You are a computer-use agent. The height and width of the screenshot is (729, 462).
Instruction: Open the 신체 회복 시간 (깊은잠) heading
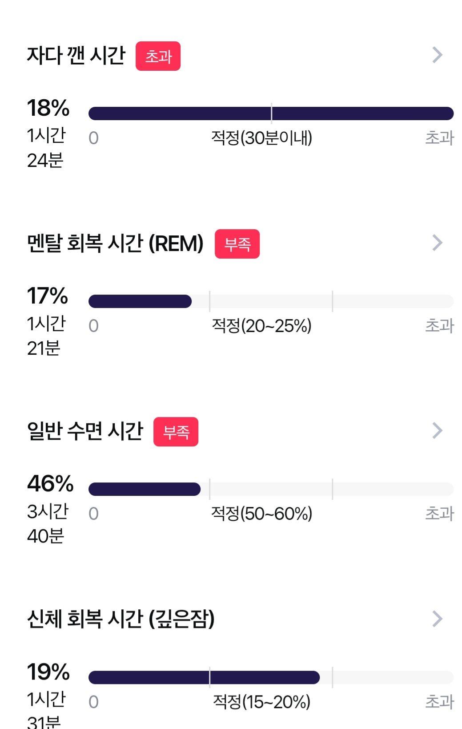coord(121,619)
